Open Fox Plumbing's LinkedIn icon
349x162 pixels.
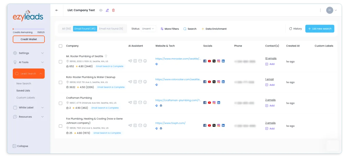223,125
